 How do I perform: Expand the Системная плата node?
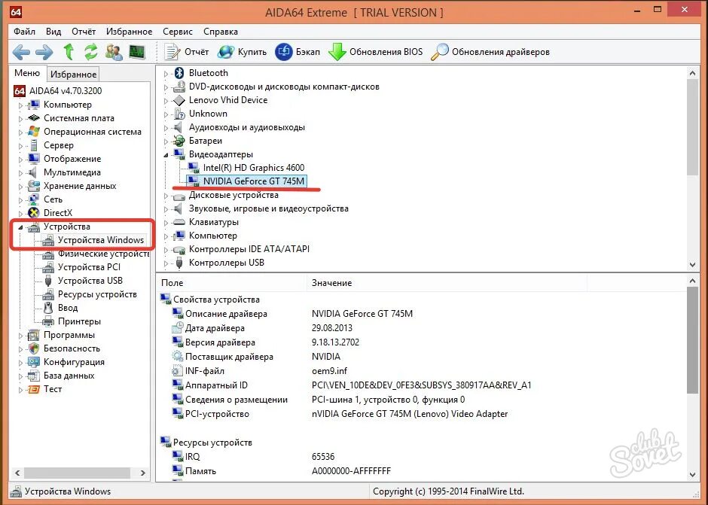(x=20, y=119)
